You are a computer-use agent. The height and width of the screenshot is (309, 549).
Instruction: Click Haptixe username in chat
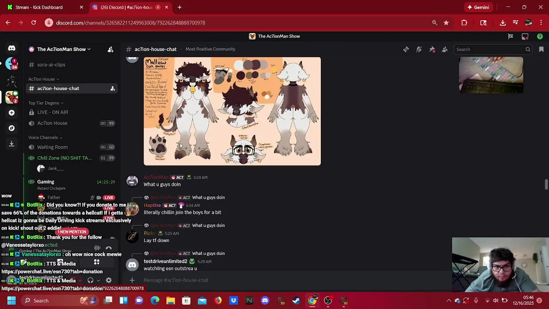(152, 205)
